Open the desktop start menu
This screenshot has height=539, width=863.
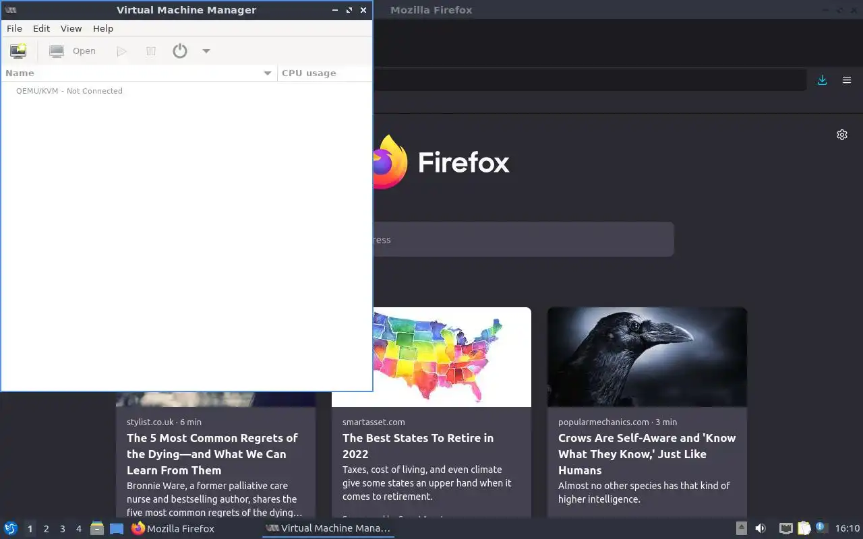pyautogui.click(x=11, y=528)
